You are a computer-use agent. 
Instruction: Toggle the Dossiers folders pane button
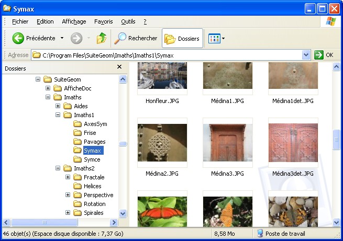click(x=182, y=38)
